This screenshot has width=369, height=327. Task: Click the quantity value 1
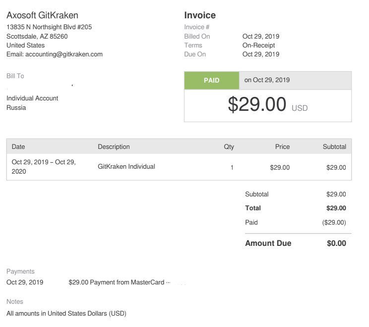(x=232, y=168)
